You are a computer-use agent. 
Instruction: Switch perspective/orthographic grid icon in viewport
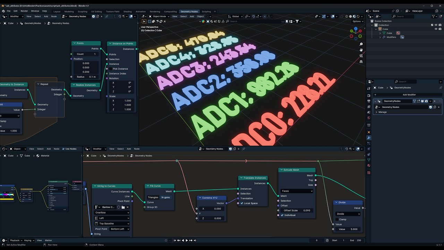[361, 61]
